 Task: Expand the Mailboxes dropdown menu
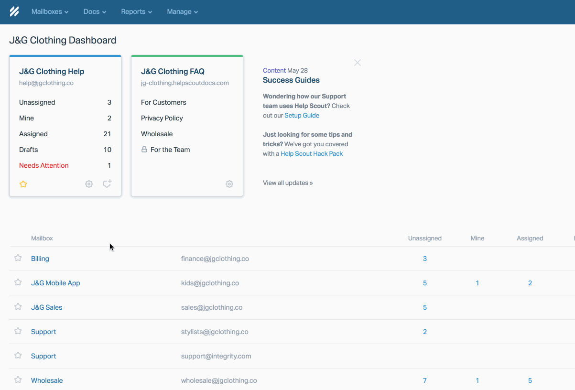[x=50, y=11]
